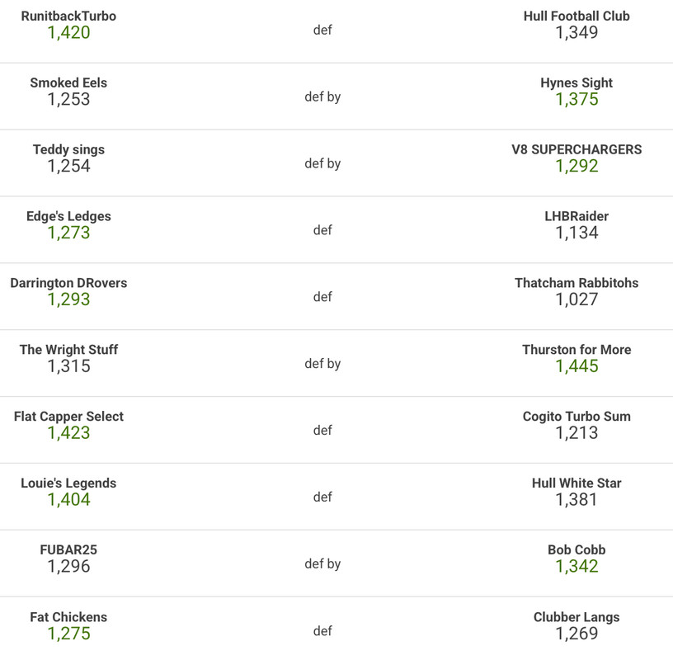Select the Louie's Legends team name

(x=68, y=483)
